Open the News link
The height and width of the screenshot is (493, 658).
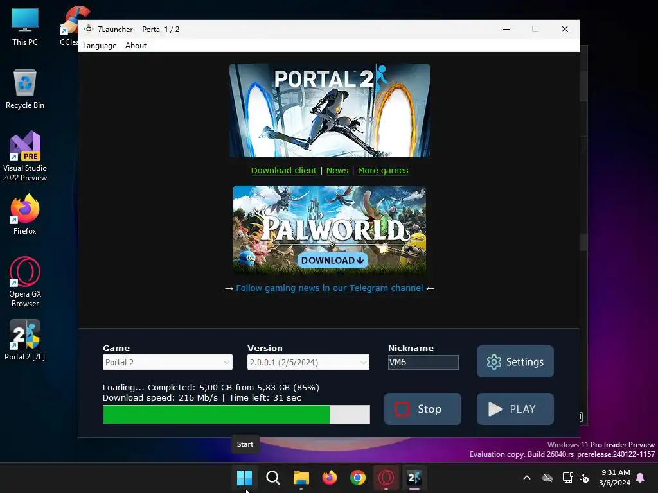pyautogui.click(x=337, y=170)
